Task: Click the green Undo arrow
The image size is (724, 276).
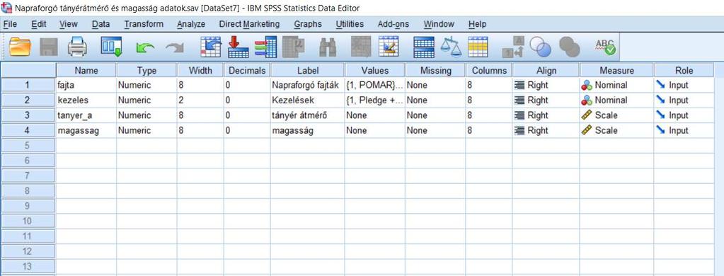Action: 144,47
